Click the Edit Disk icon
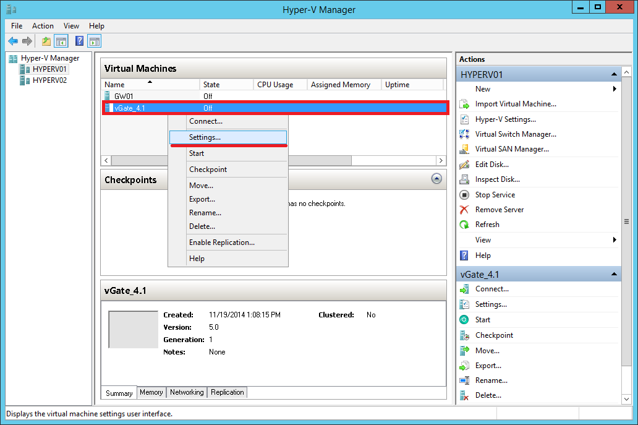The width and height of the screenshot is (638, 425). point(464,165)
